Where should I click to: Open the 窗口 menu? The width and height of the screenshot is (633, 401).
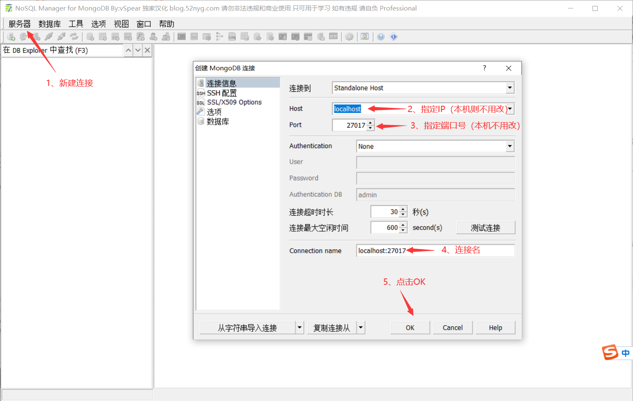pos(144,24)
